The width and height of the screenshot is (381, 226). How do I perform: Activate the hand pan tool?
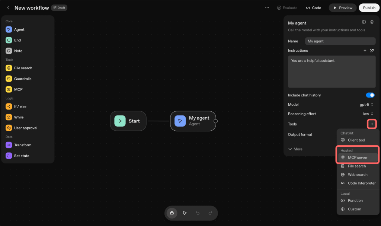click(172, 213)
